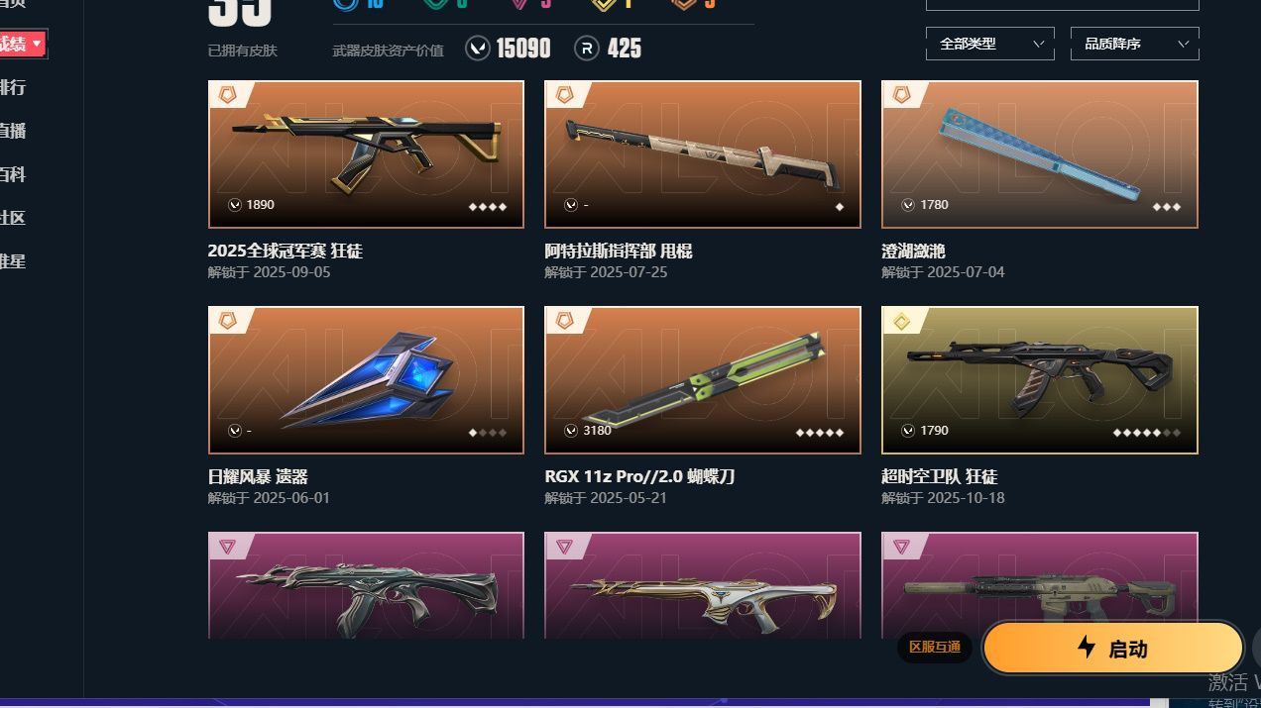Viewport: 1261px width, 708px height.
Task: Click the gold tier badge on 超时空卫队 狂徒
Action: (902, 321)
